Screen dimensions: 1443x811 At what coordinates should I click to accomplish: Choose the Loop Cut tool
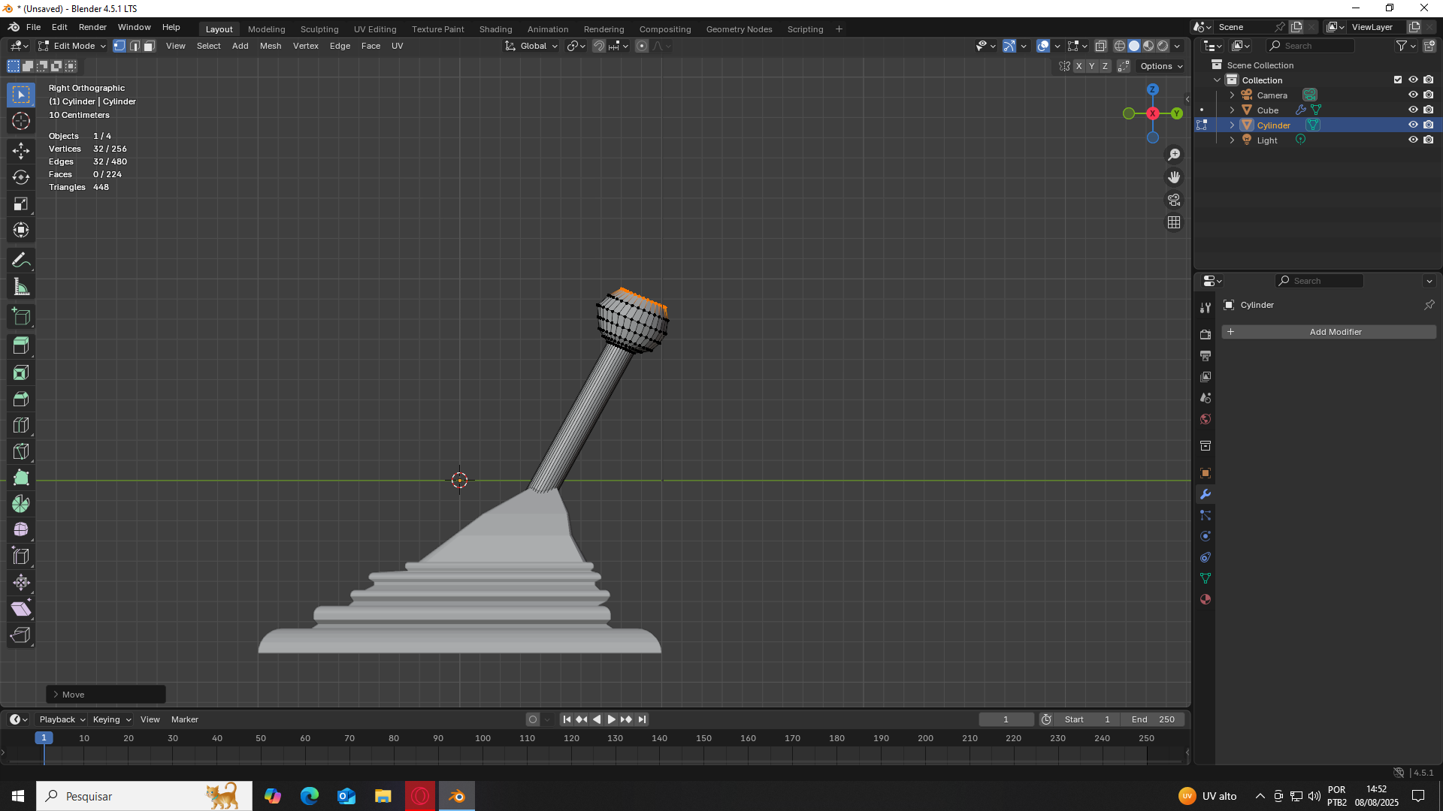tap(21, 426)
